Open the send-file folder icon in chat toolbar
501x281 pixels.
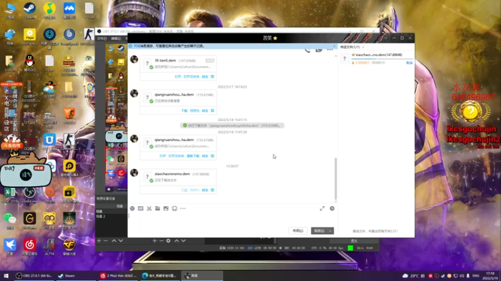[x=158, y=209]
